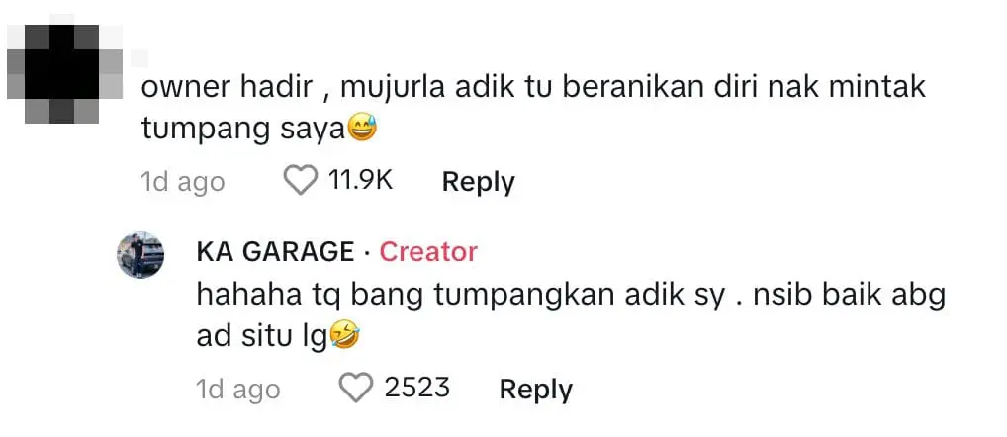Screen dimensions: 1007x437
Task: Open the KA GARAGE username link
Action: 275,252
